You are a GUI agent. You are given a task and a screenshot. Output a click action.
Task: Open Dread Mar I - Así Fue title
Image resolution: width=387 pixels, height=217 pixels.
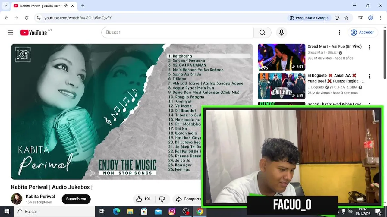point(335,46)
